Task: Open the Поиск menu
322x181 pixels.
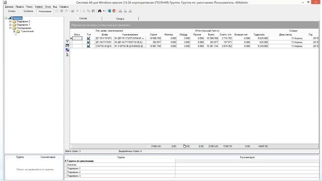Action: (29, 7)
